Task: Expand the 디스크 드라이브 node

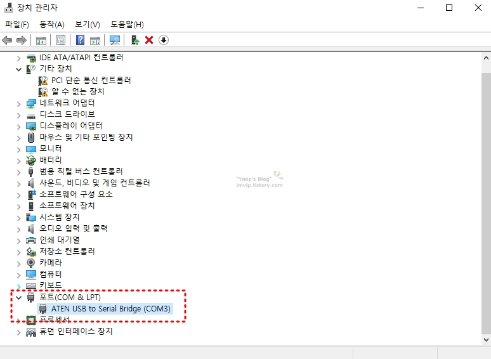Action: (19, 115)
